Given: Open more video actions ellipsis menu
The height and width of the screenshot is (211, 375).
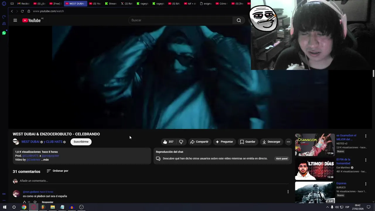Looking at the screenshot, I should point(288,142).
